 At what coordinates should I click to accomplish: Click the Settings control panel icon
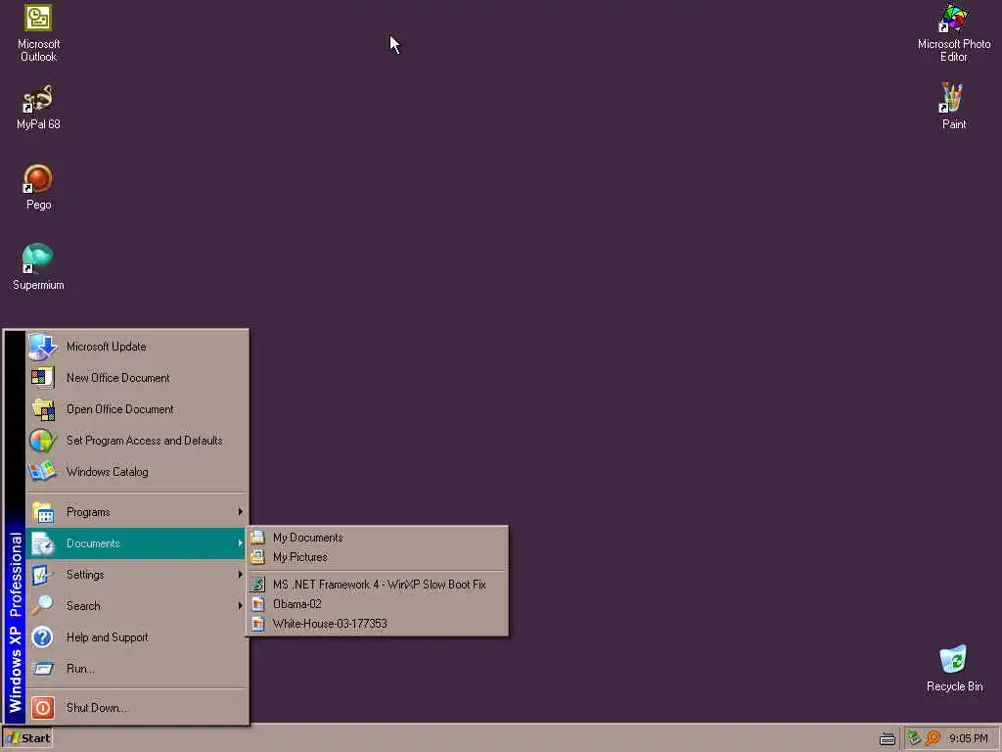41,575
